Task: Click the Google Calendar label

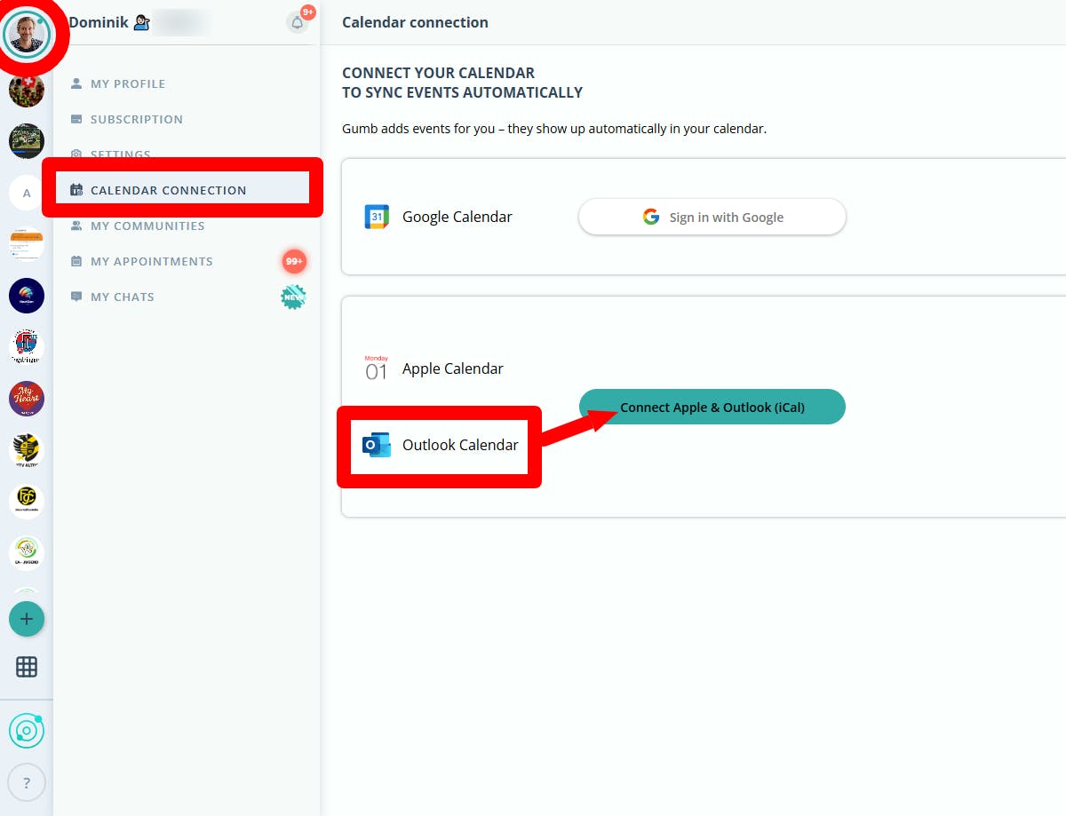Action: point(457,217)
